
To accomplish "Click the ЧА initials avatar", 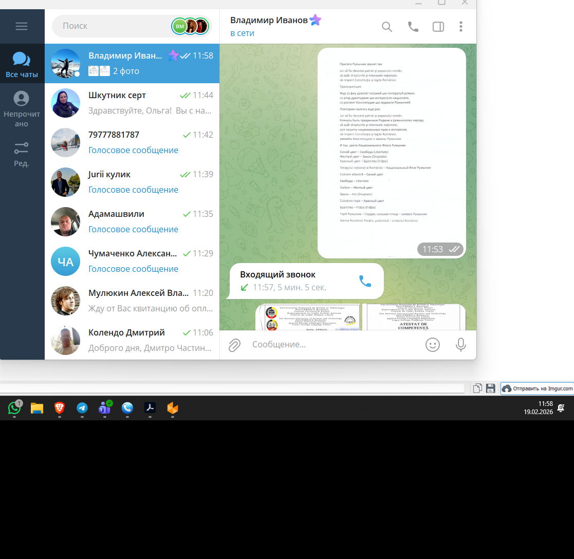I will [x=66, y=262].
